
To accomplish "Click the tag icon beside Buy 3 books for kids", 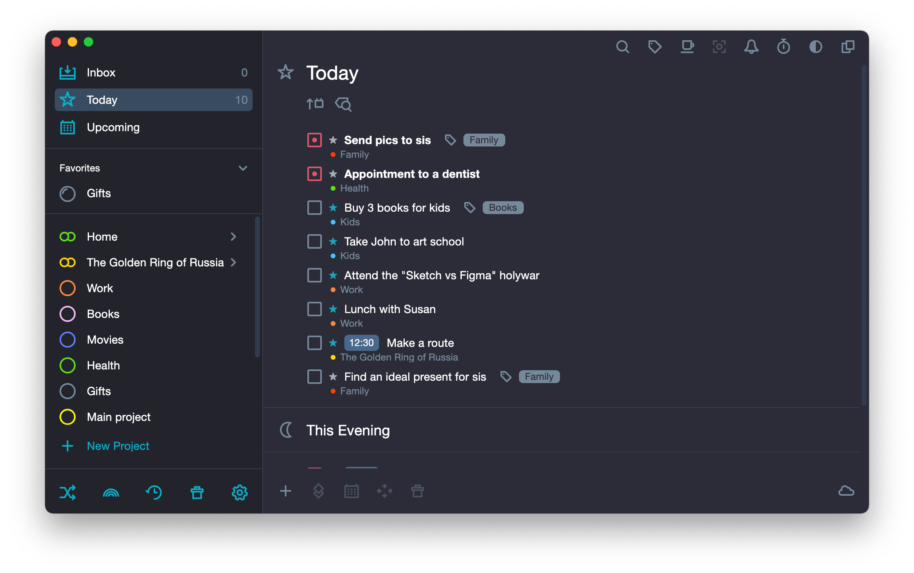I will pos(470,208).
